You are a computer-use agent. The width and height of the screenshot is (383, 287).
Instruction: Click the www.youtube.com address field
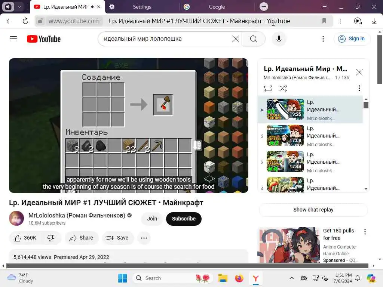coord(74,21)
